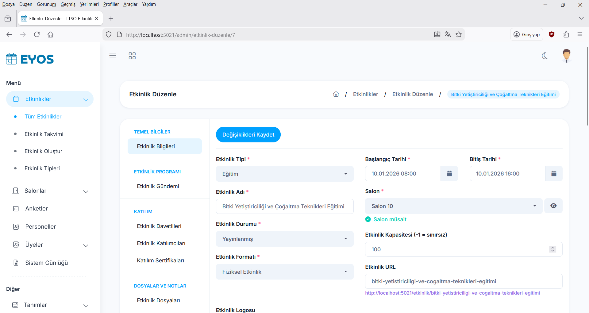Image resolution: width=589 pixels, height=313 pixels.
Task: Click the hamburger sidebar toggle icon
Action: (113, 56)
